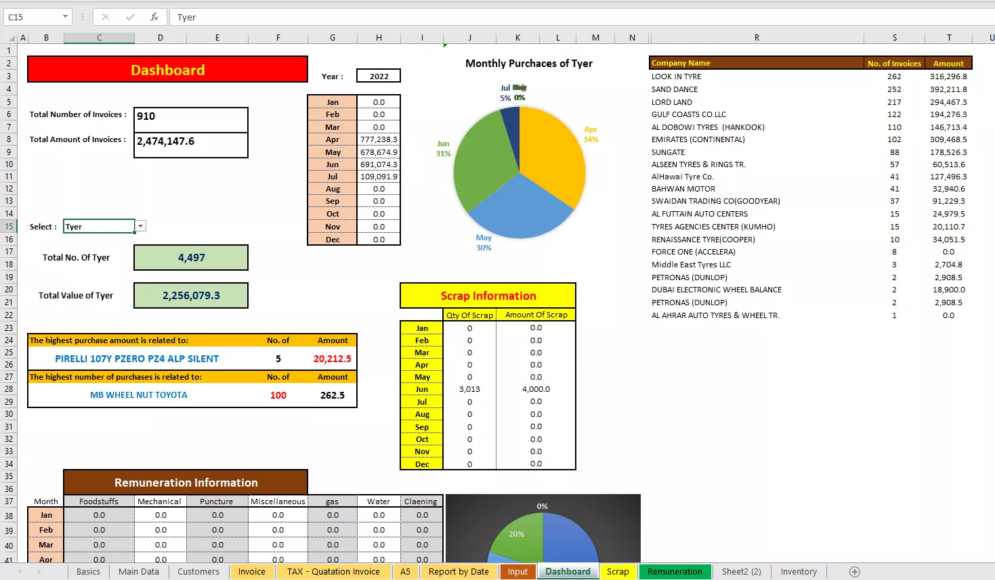Select the Total Number of Invoices value 910
Image resolution: width=995 pixels, height=580 pixels.
(x=191, y=120)
